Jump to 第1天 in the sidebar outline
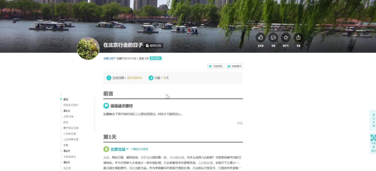376x171 pixels. (x=66, y=111)
